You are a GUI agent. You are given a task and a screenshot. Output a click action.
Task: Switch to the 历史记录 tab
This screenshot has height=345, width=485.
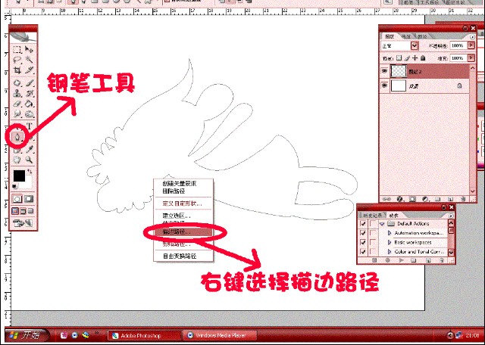point(372,216)
